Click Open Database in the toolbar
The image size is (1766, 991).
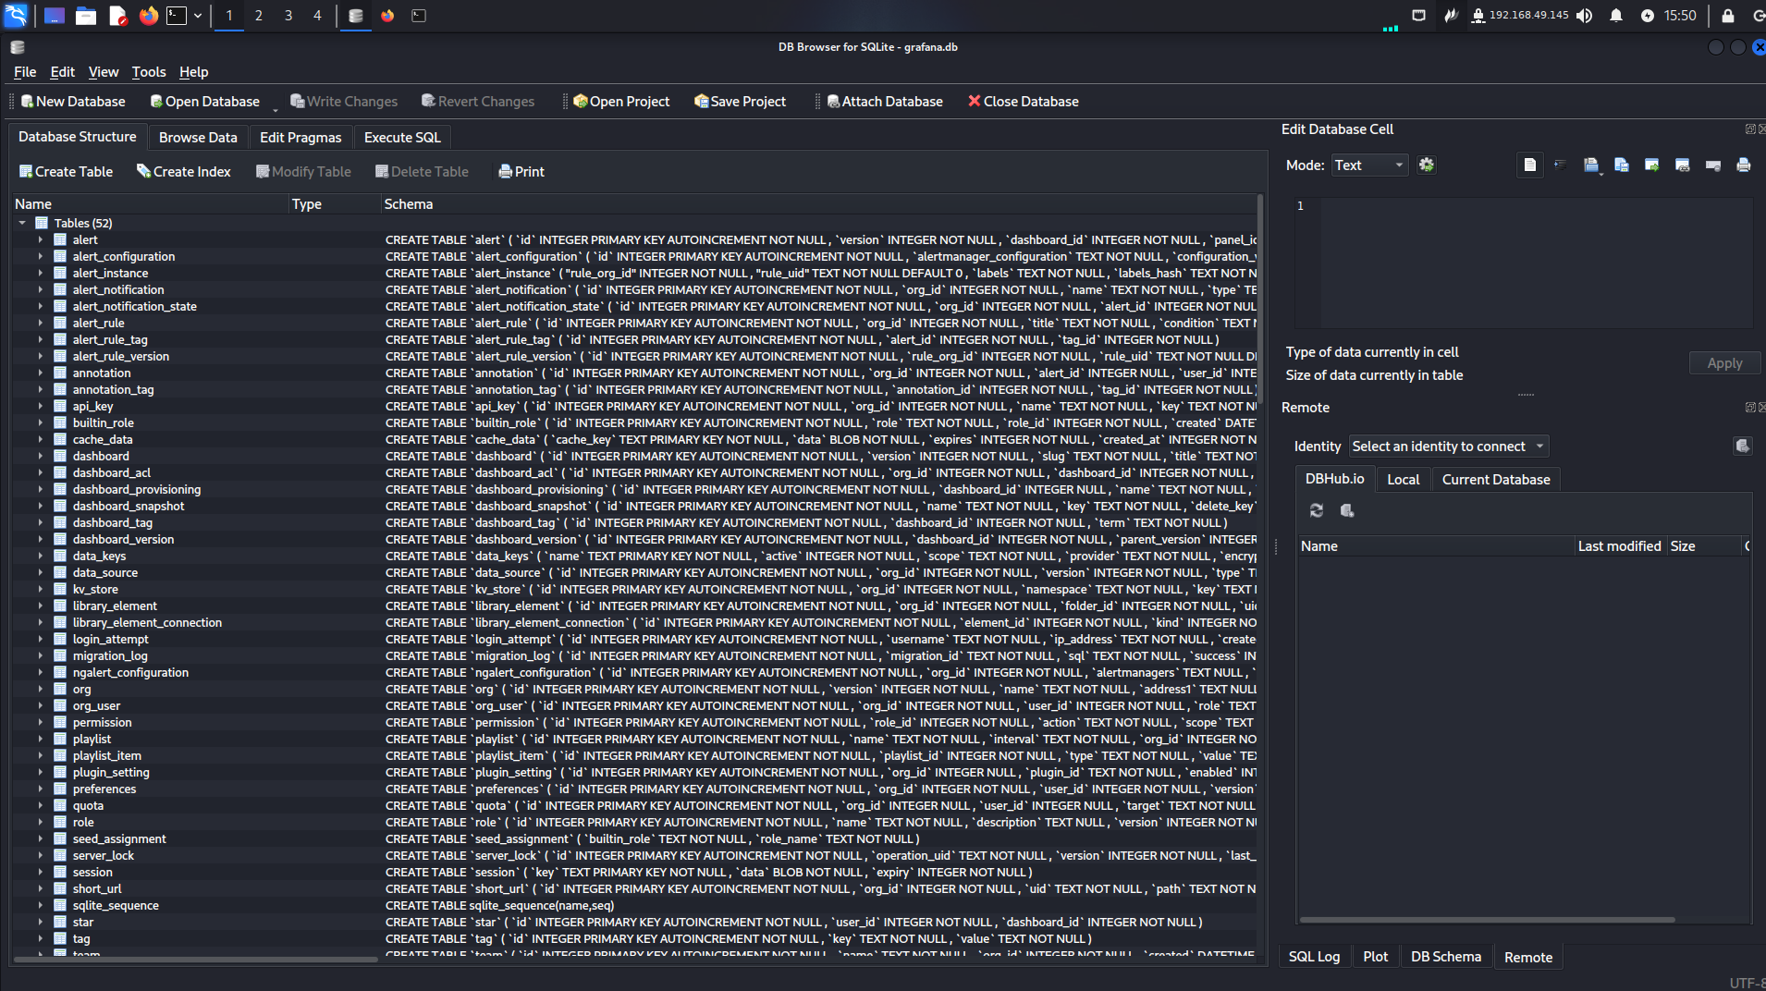(x=204, y=102)
